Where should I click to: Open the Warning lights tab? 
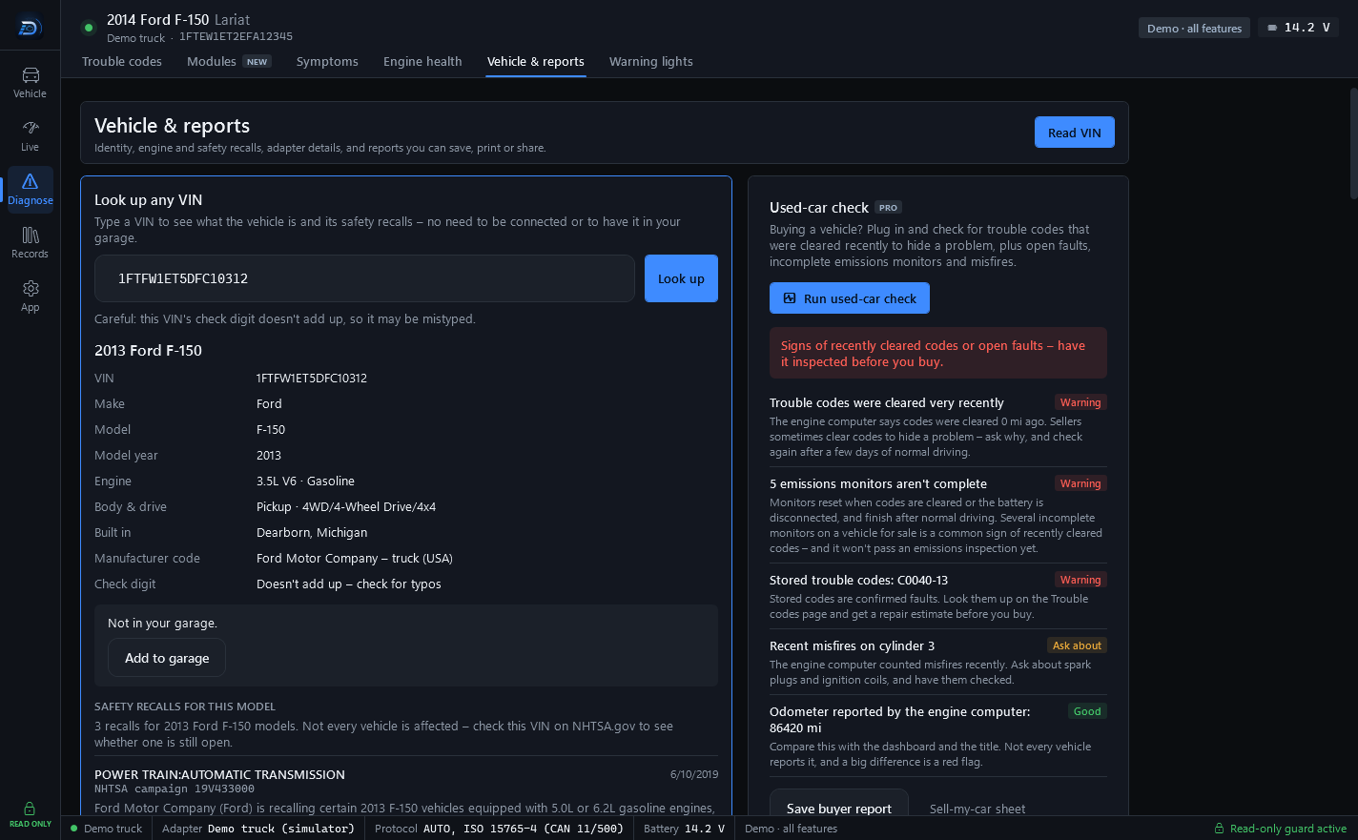pyautogui.click(x=651, y=61)
